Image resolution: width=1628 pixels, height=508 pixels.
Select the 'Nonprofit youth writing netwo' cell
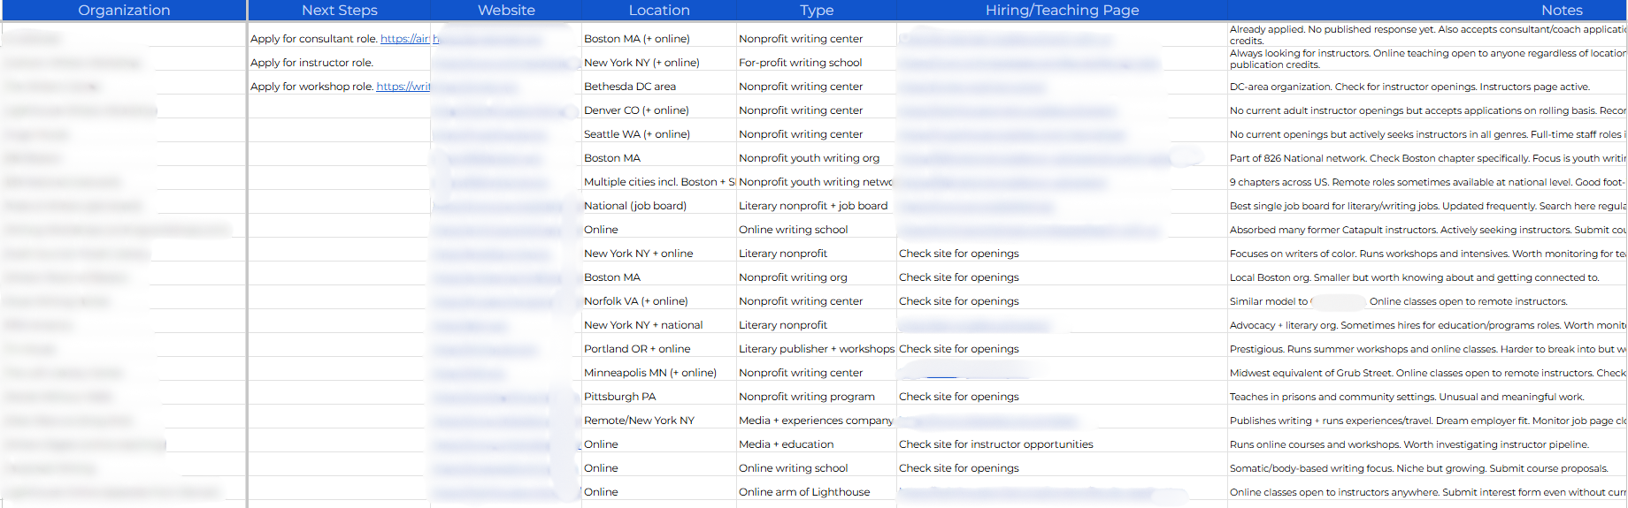[x=817, y=182]
